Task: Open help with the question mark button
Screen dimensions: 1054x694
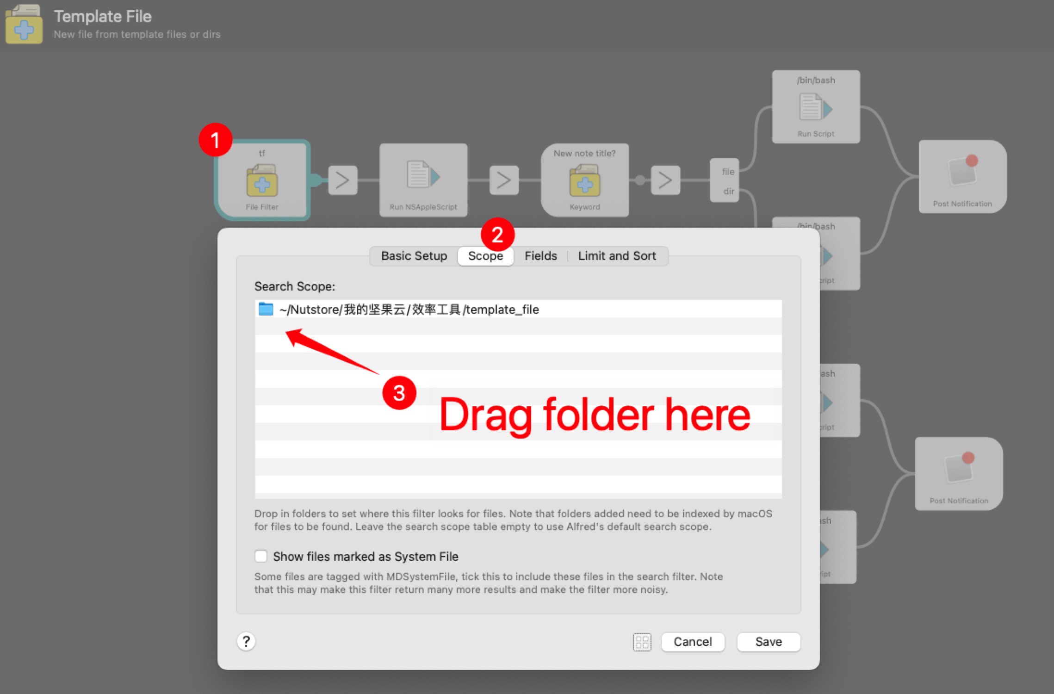Action: (x=246, y=641)
